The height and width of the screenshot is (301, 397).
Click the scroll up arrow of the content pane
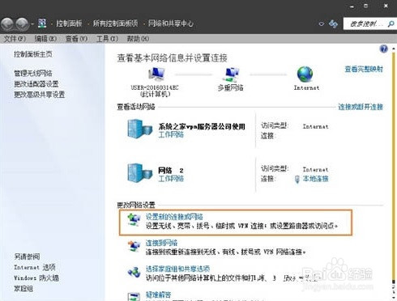(394, 49)
